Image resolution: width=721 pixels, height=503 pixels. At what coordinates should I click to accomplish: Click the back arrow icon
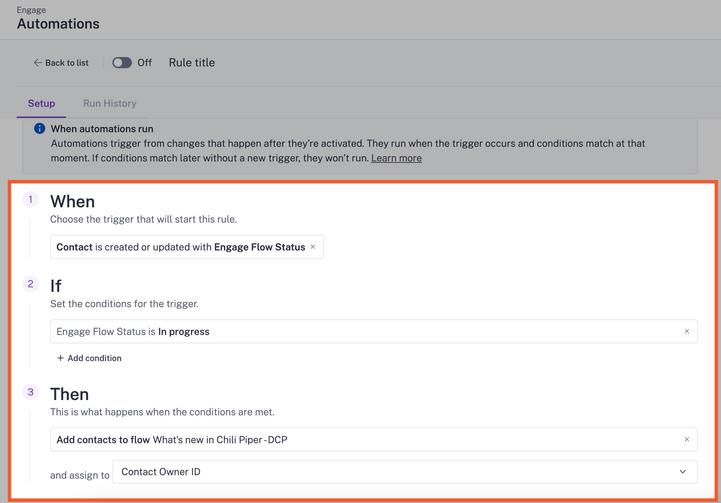click(38, 63)
